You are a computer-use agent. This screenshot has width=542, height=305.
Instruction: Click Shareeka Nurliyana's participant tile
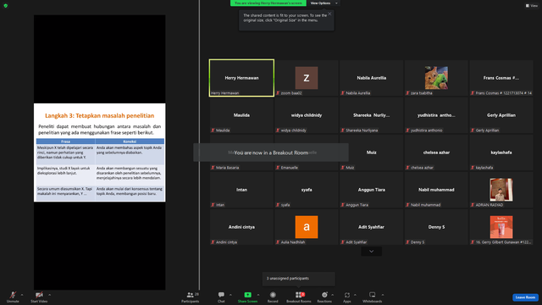[x=371, y=115]
